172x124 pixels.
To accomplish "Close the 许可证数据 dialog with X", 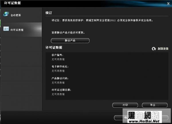I will (168, 4).
